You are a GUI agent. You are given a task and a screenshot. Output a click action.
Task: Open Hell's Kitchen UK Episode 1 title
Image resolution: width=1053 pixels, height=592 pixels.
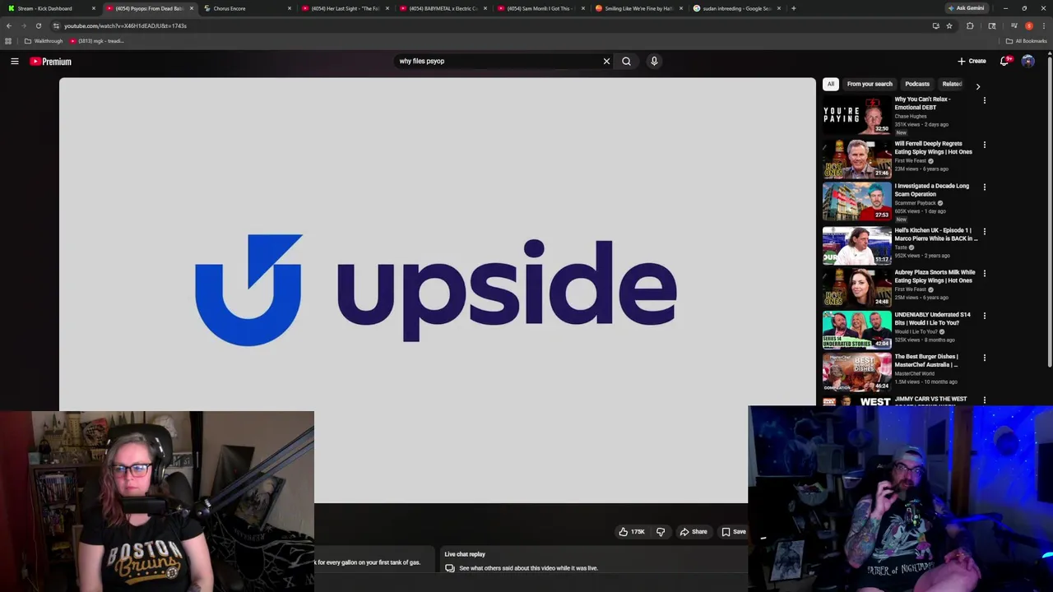point(936,234)
